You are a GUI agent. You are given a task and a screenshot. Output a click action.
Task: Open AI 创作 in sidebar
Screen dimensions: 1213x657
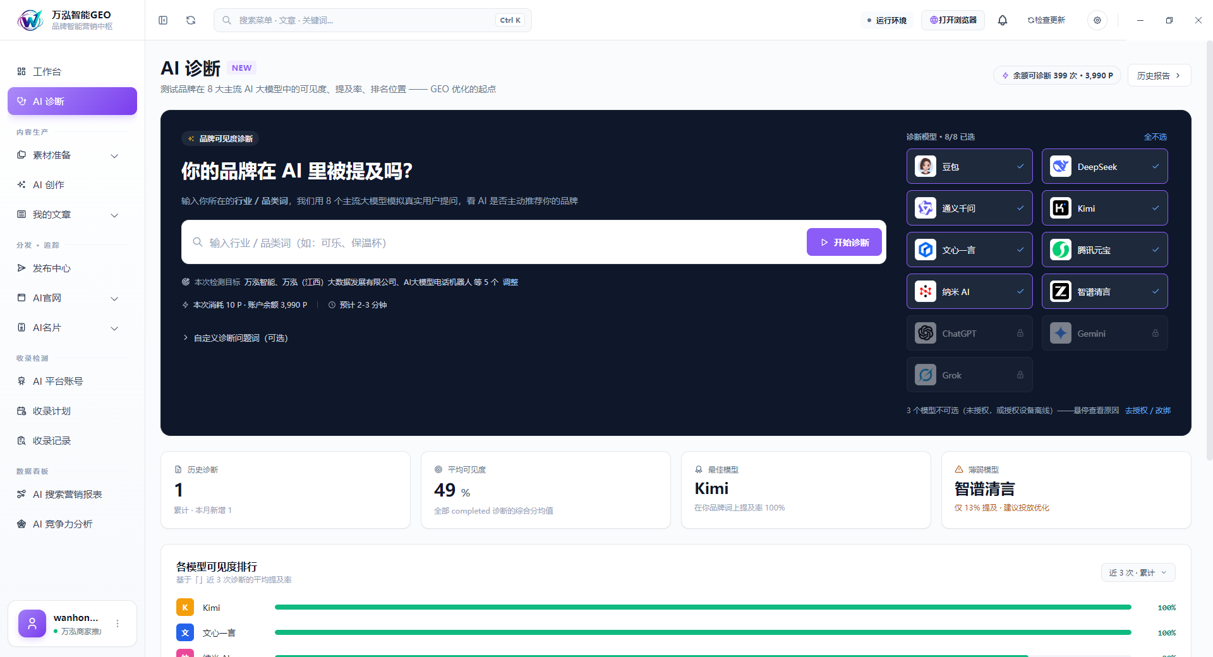[x=72, y=184]
